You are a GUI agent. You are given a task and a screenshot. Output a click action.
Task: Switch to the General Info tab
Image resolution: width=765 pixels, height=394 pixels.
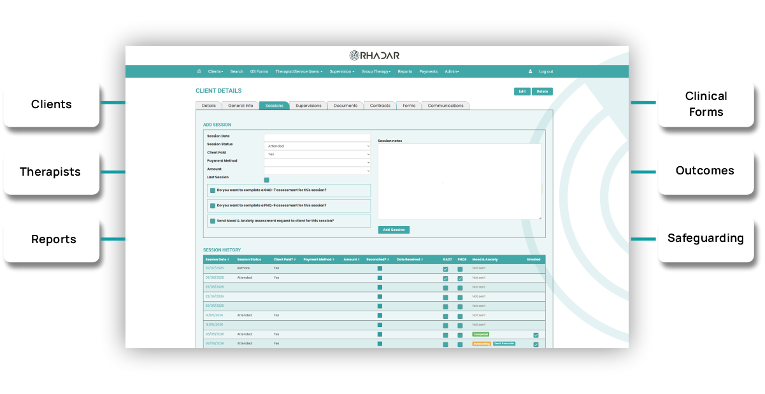click(x=240, y=106)
